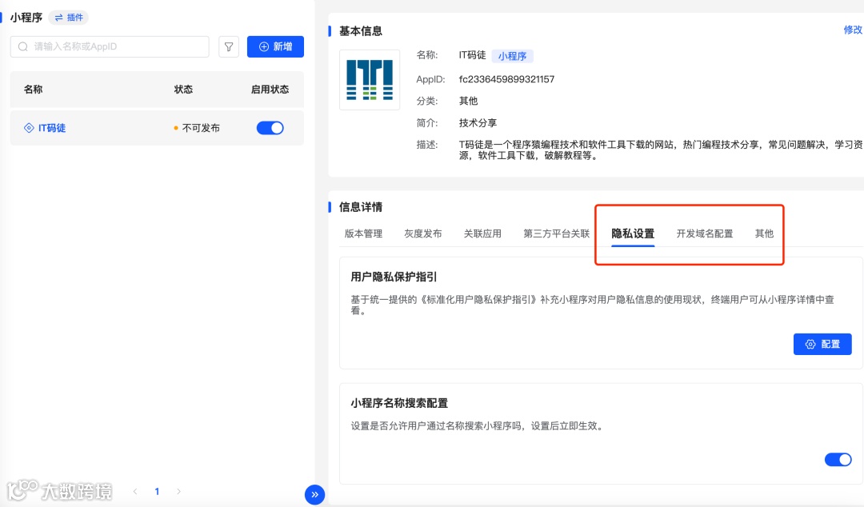Select the IT码徒 mini program row

click(x=157, y=128)
